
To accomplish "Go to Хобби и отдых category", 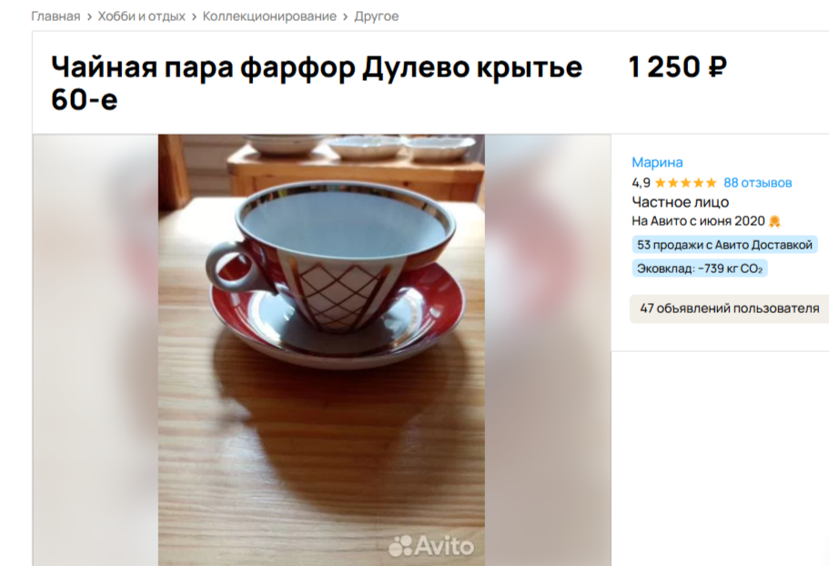I will pyautogui.click(x=141, y=16).
